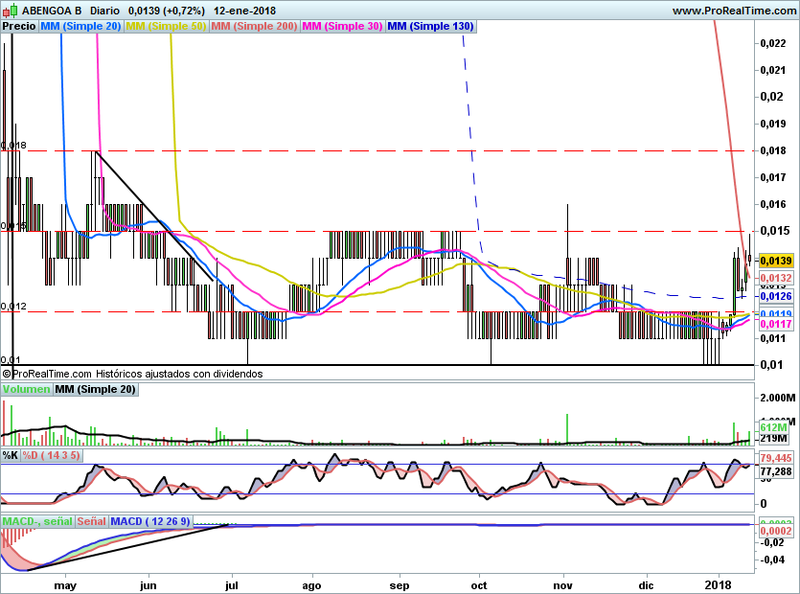Click the blue MM (Simple 20) price legend
Viewport: 800px width, 594px height.
(x=80, y=27)
